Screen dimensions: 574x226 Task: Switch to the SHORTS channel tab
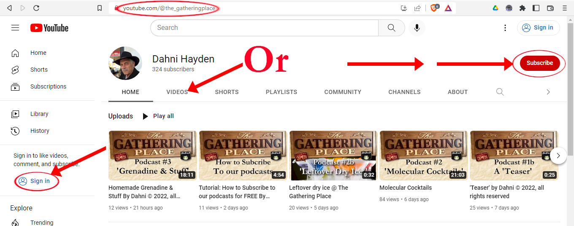pos(227,92)
